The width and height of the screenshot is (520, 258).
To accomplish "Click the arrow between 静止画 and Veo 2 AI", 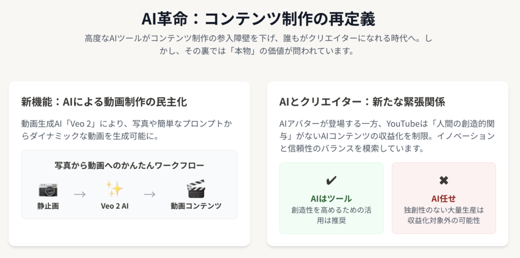I will coord(80,194).
